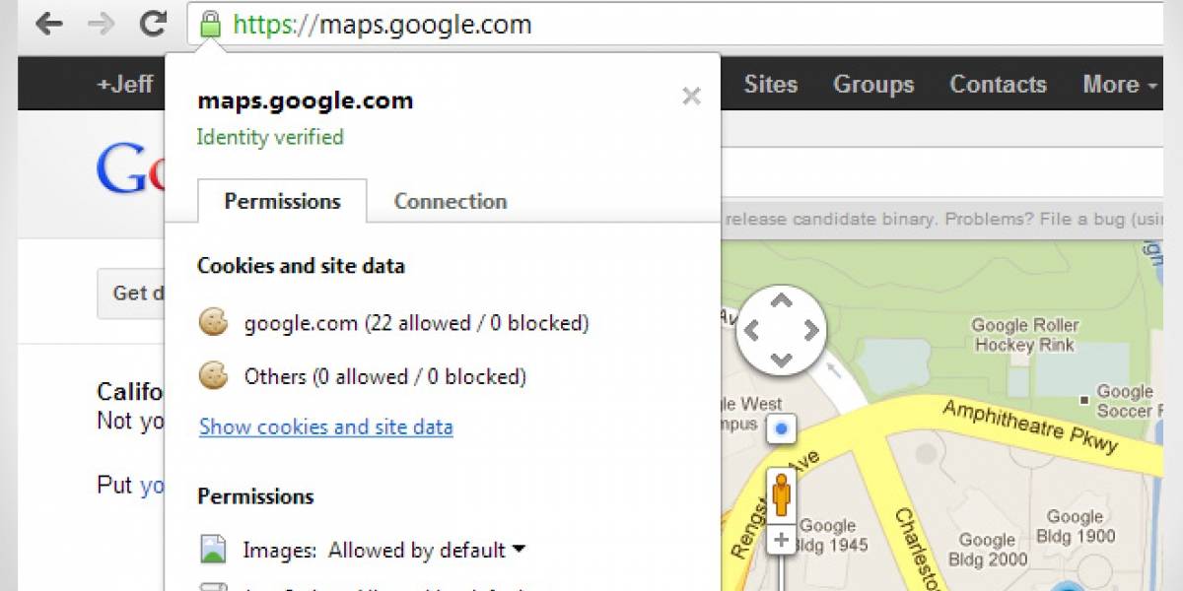Select the Permissions tab

(x=282, y=201)
